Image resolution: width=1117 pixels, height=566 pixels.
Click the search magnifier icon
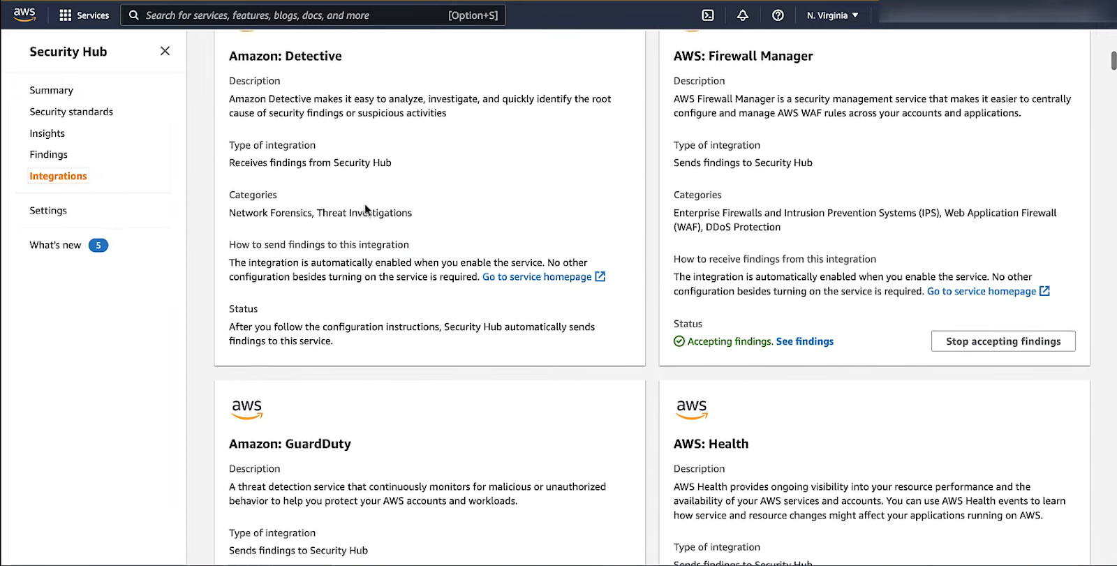pyautogui.click(x=134, y=15)
